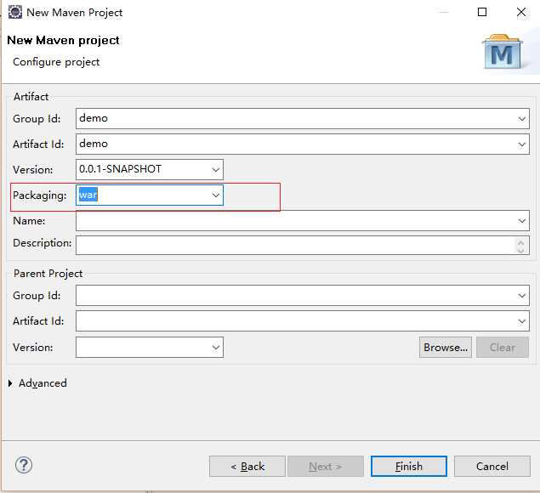Click the disabled Next button
Image resolution: width=540 pixels, height=493 pixels.
coord(326,467)
